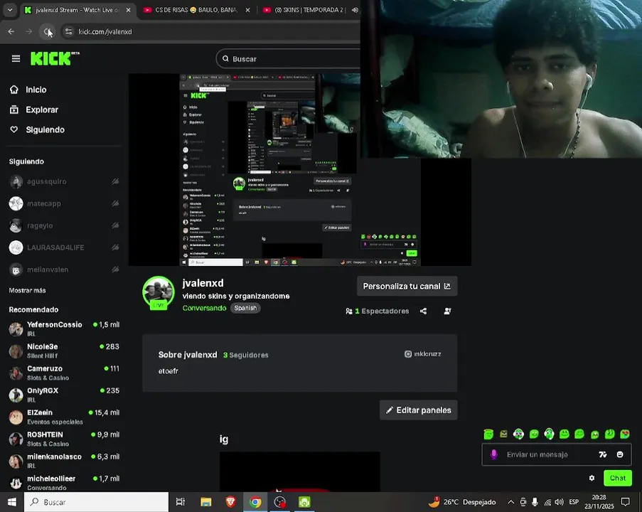Viewport: 642px width, 512px height.
Task: Click the Chrome taskbar icon
Action: click(x=255, y=502)
